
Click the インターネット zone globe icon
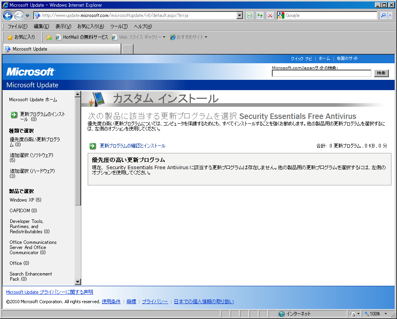[x=281, y=313]
